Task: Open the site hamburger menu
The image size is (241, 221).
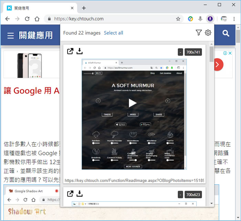Action: (x=10, y=35)
